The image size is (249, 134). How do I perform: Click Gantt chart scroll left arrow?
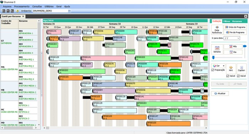[x=44, y=128]
